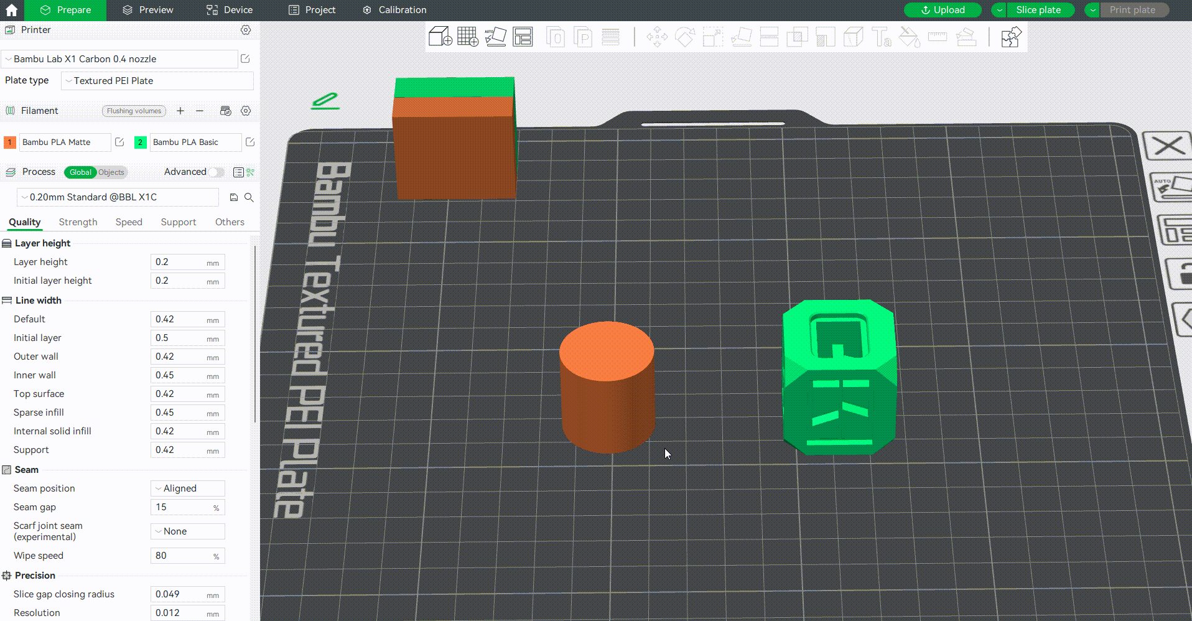1192x621 pixels.
Task: Open the compare presets icon
Action: tap(251, 172)
